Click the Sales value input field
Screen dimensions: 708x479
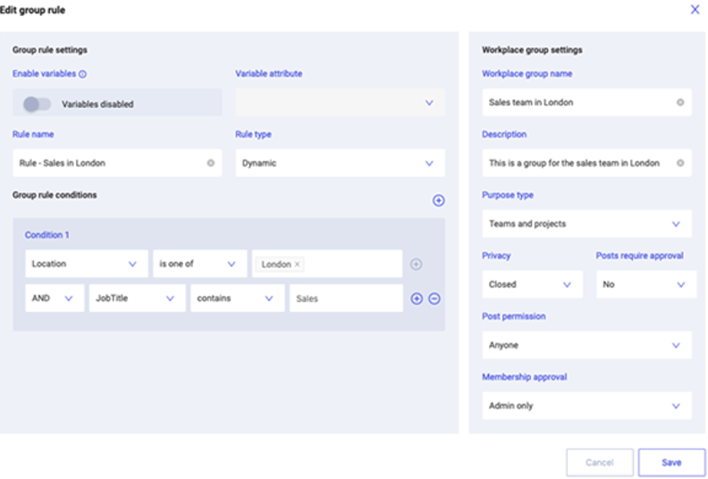(346, 298)
